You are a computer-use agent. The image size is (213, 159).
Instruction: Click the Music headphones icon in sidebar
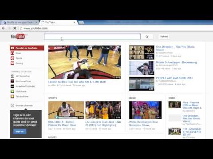click(12, 53)
